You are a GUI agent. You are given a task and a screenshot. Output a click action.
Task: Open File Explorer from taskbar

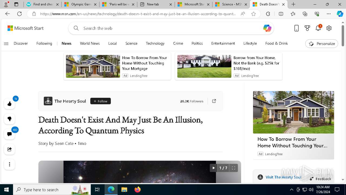[x=124, y=190]
